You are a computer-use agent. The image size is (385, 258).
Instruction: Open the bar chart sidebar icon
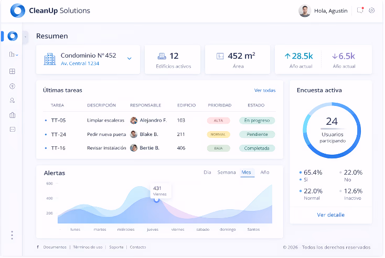click(13, 115)
